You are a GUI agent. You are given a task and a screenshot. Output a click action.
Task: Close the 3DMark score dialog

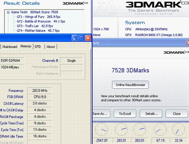[187, 43]
